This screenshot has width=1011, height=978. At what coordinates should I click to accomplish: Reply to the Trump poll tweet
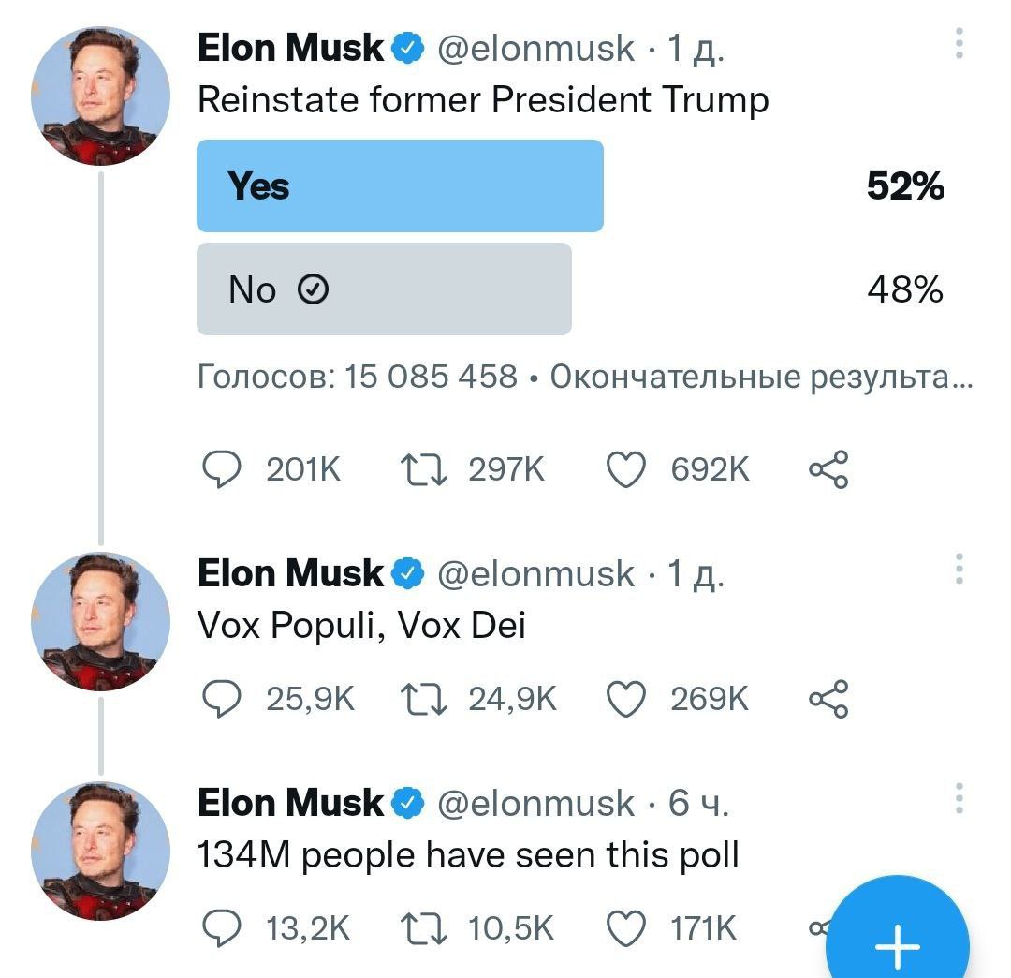click(221, 468)
